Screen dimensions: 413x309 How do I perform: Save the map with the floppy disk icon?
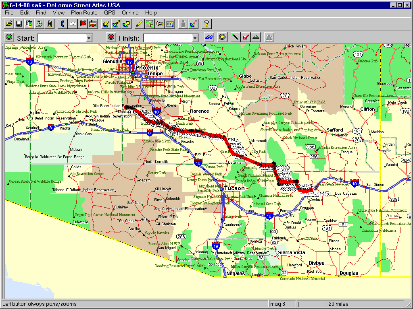pyautogui.click(x=19, y=24)
